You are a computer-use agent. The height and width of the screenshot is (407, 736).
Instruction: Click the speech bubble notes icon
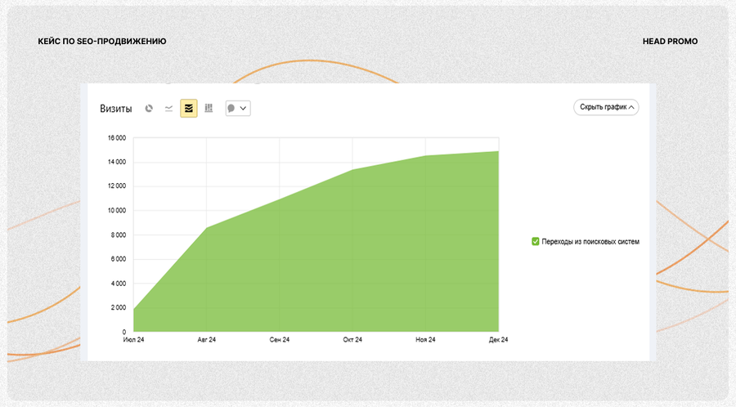coord(231,109)
